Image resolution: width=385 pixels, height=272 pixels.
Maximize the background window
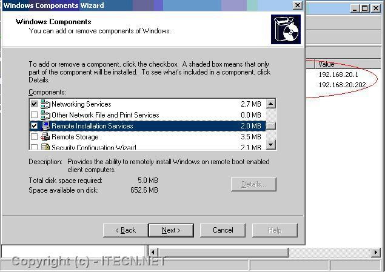click(364, 8)
